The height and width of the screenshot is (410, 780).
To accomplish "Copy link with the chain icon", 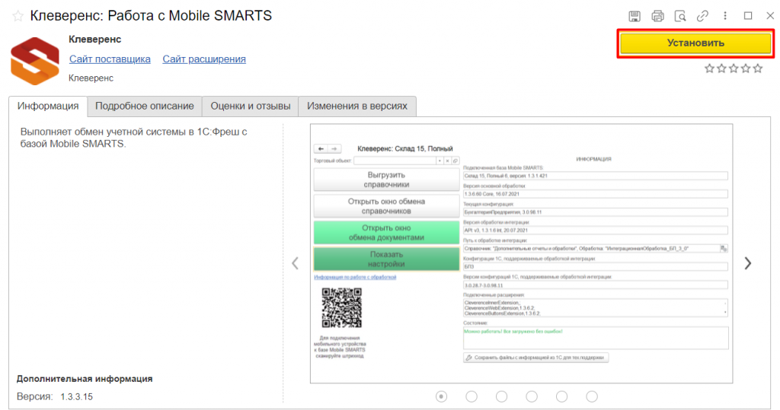I will [x=702, y=17].
